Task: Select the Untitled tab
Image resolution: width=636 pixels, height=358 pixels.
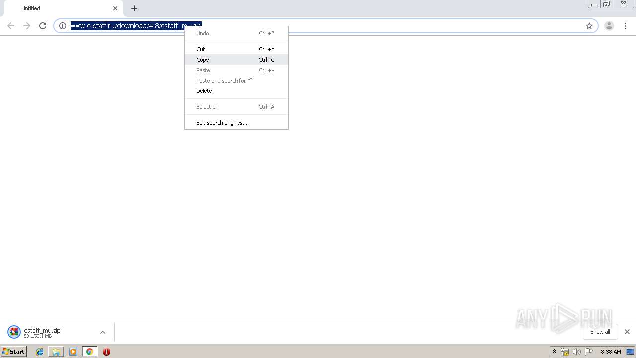Action: 63,8
